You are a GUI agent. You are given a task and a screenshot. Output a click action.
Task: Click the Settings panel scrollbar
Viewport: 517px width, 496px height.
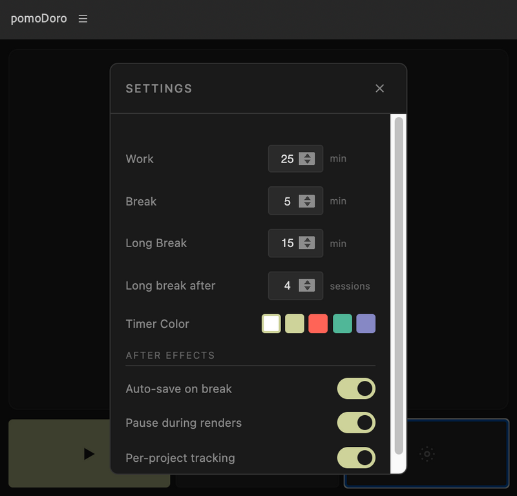click(399, 286)
